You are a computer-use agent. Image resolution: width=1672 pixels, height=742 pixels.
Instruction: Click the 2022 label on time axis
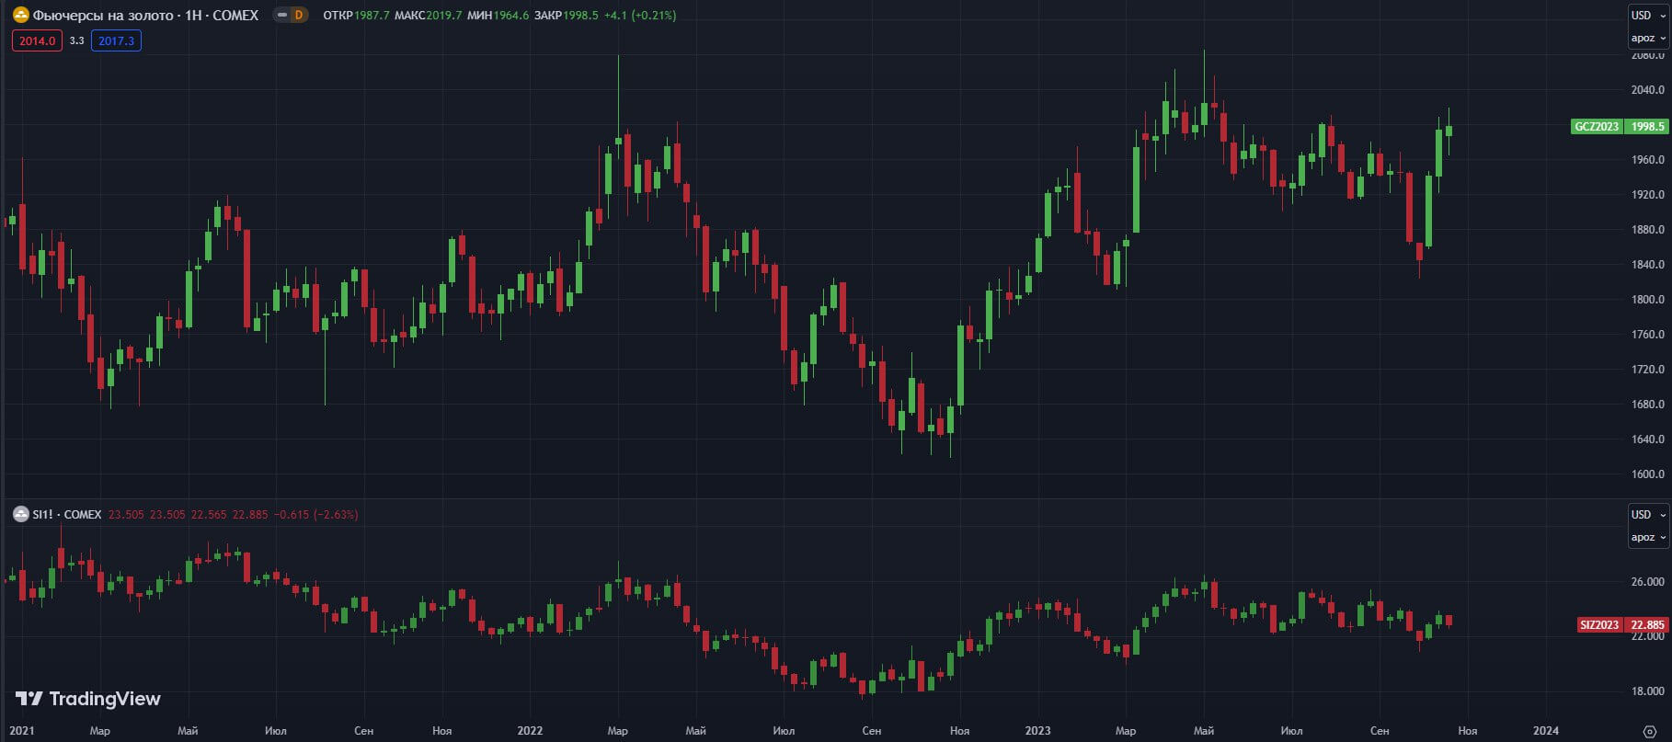coord(530,731)
